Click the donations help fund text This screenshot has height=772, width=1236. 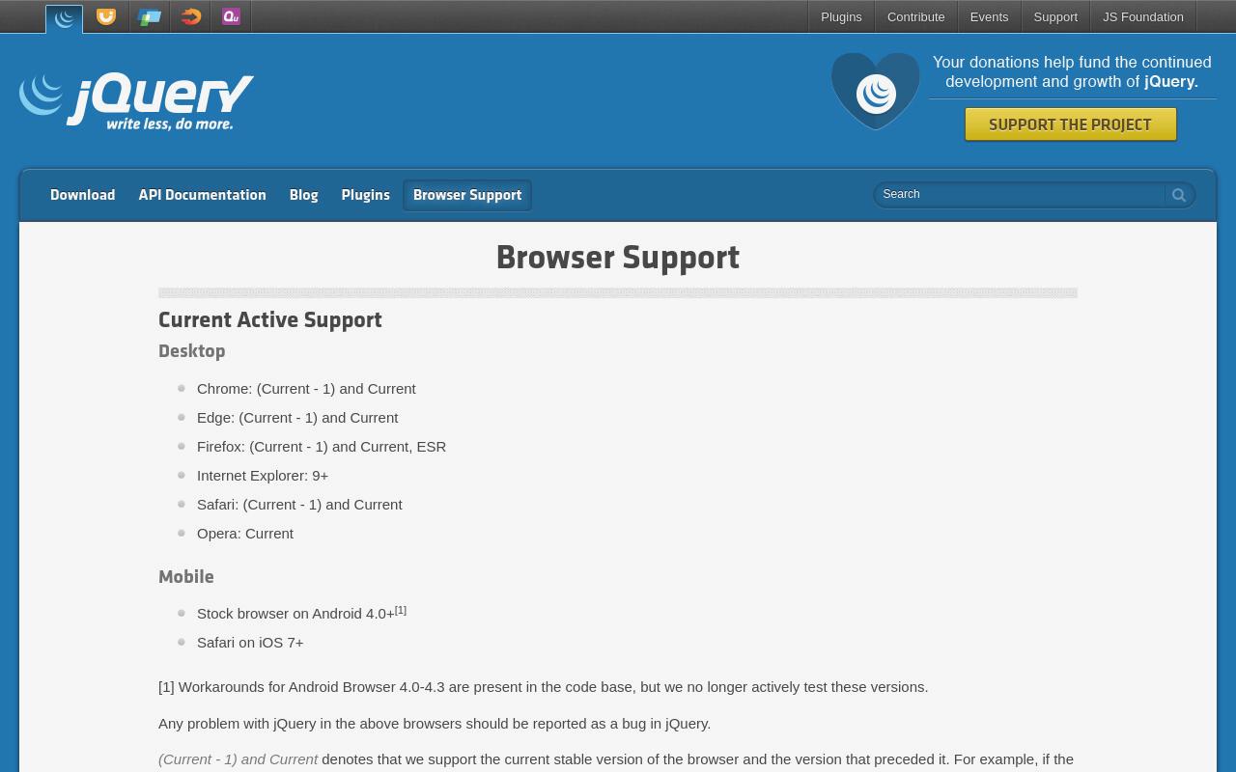click(x=1072, y=71)
